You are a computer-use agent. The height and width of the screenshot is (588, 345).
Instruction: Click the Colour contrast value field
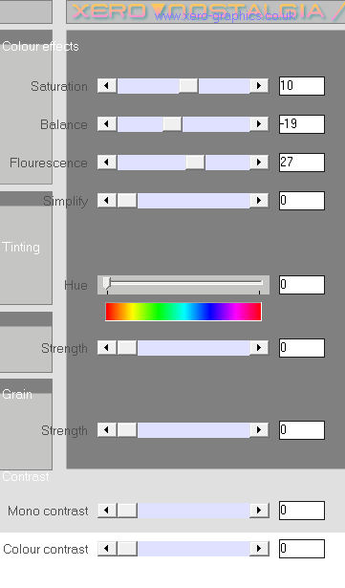click(302, 549)
